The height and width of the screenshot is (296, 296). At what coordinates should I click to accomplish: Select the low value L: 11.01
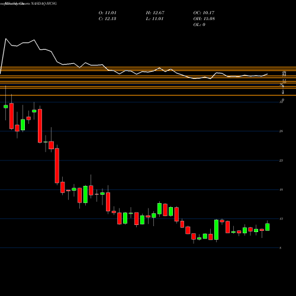click(x=155, y=19)
